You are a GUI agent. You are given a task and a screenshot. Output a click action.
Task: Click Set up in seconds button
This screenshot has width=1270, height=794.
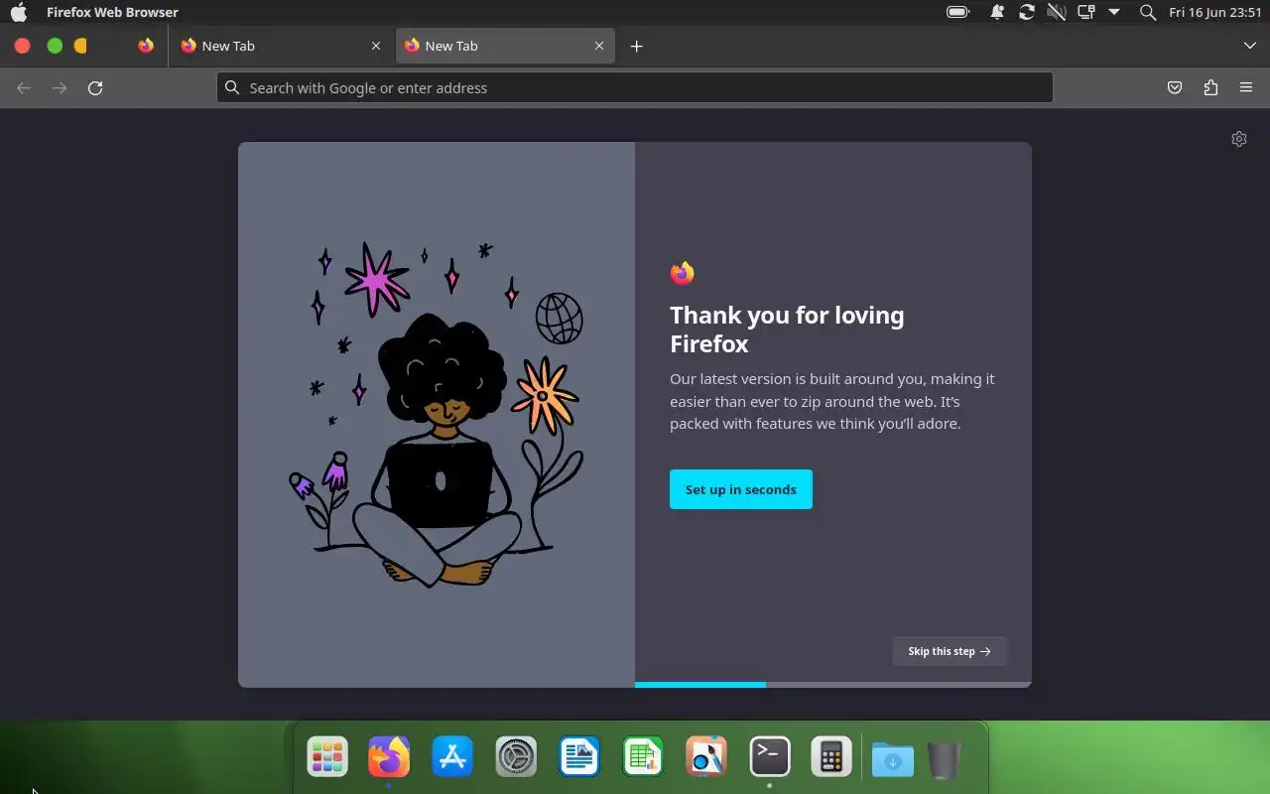(741, 489)
